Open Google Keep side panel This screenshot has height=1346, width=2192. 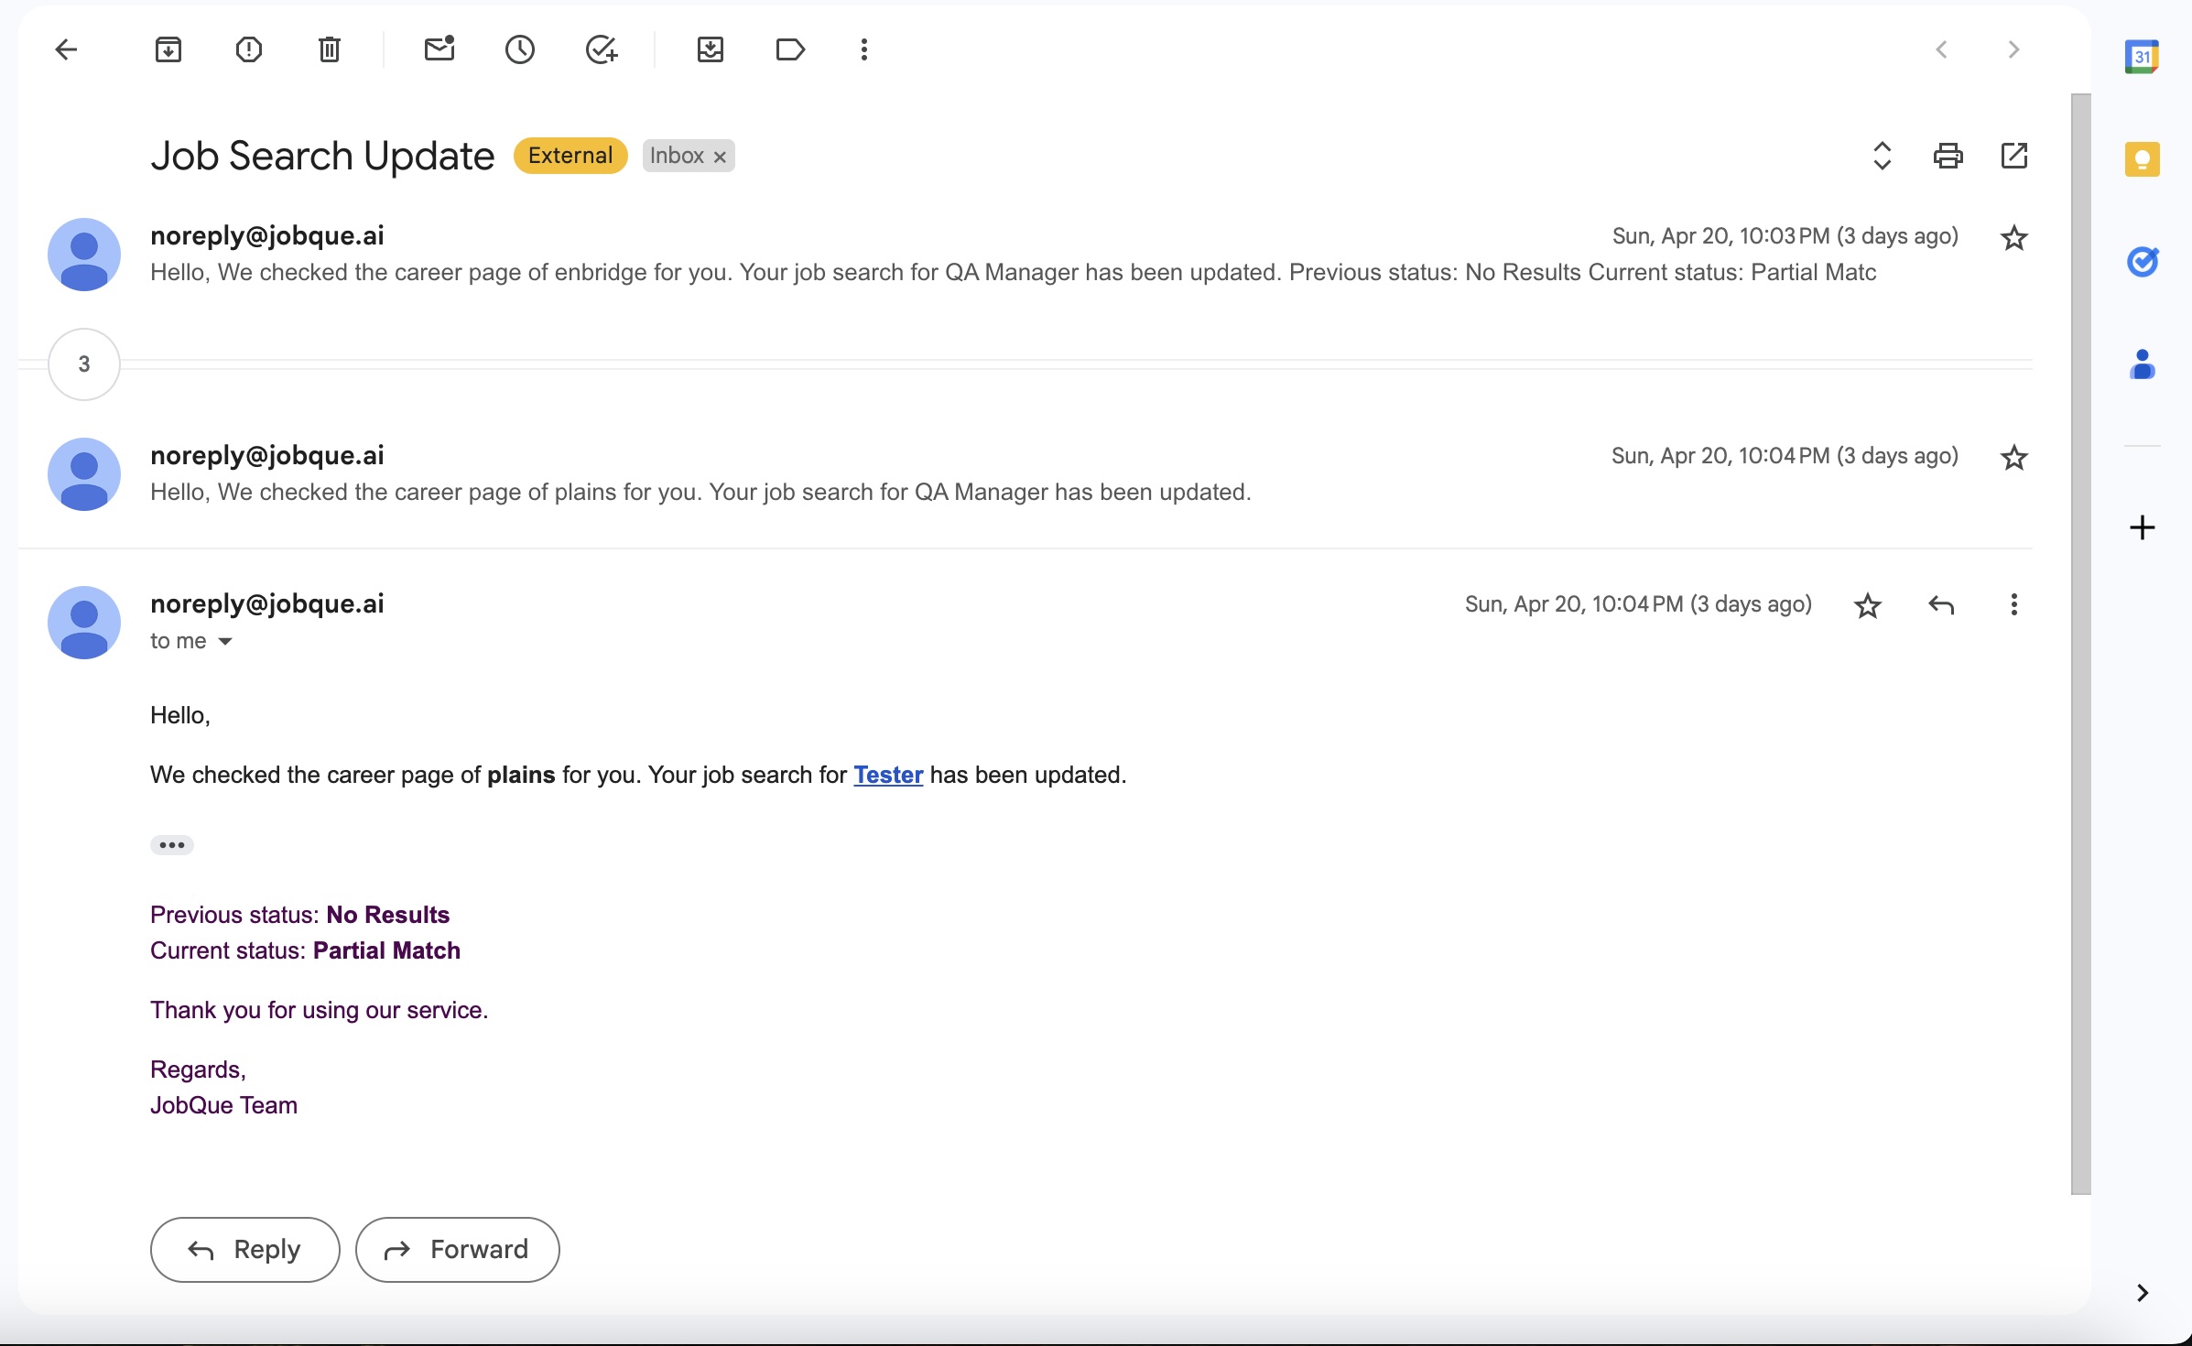(2143, 159)
